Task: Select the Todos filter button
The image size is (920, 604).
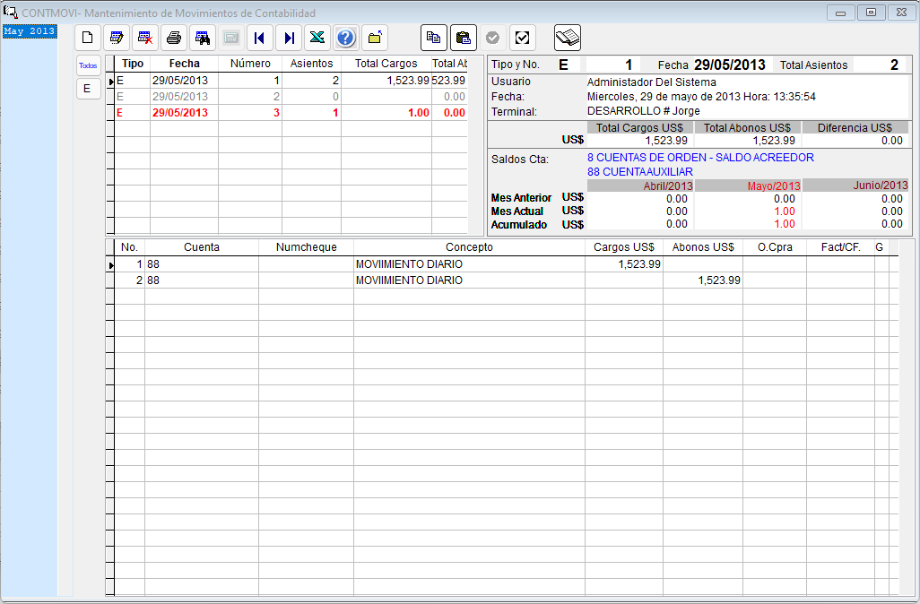Action: 88,65
